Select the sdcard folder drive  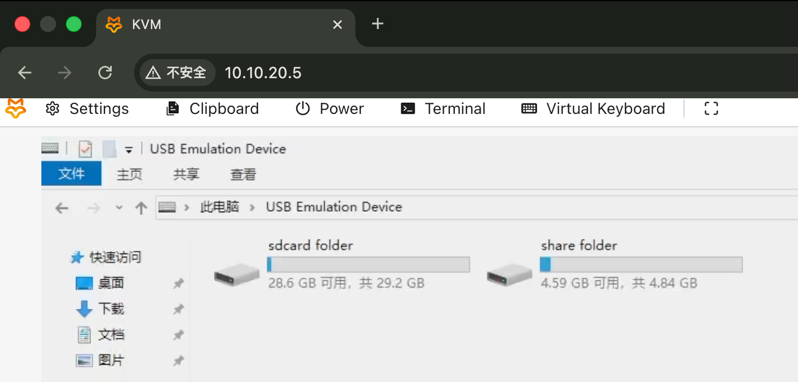click(237, 274)
